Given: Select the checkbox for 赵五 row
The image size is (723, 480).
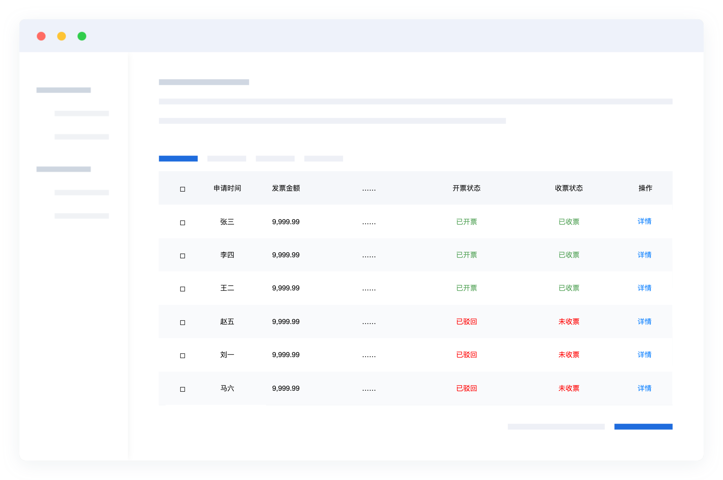Looking at the screenshot, I should click(x=182, y=322).
